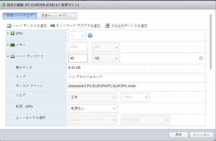Click ネットワーク アダプタの追加 link
The image size is (216, 141).
78,26
